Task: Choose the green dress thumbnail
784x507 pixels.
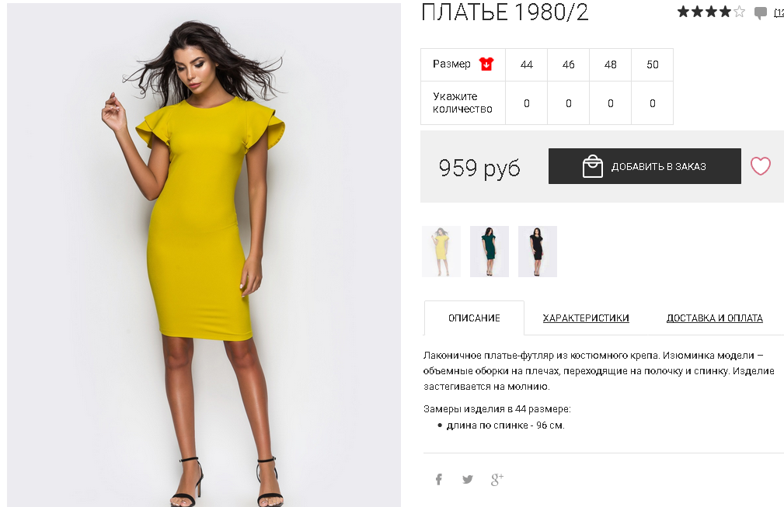Action: (x=489, y=252)
